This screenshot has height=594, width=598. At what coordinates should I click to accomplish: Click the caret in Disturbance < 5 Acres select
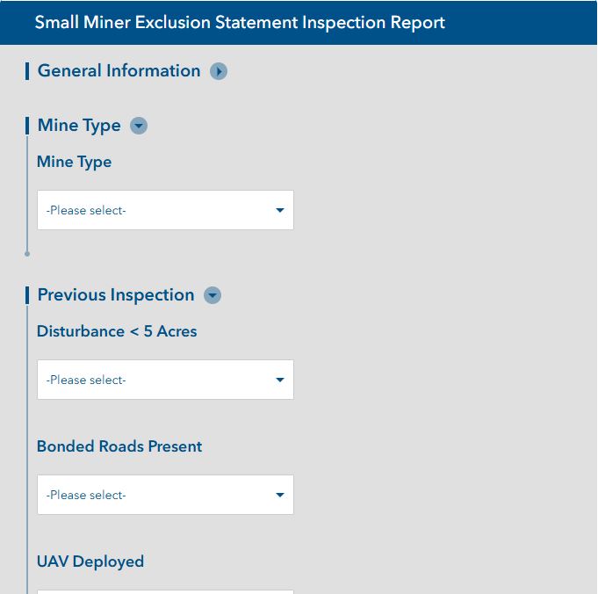tap(280, 380)
